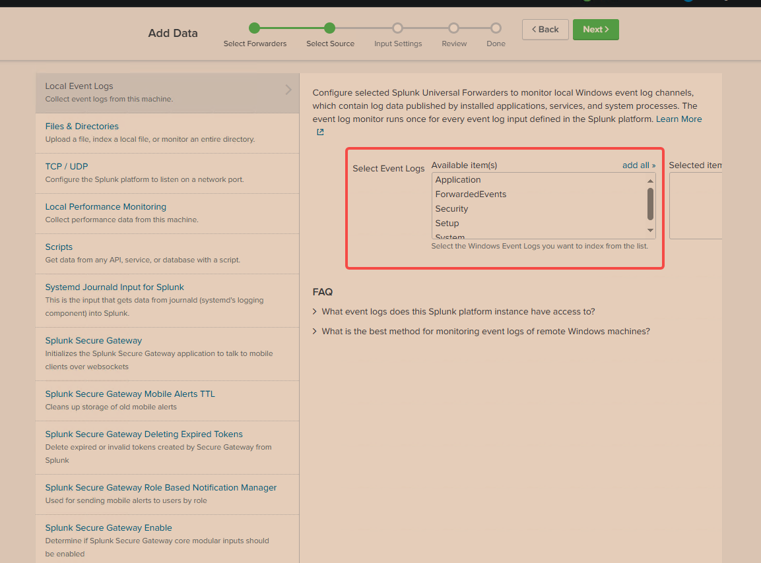Screen dimensions: 761x563
Task: Click add all for available items
Action: point(638,165)
